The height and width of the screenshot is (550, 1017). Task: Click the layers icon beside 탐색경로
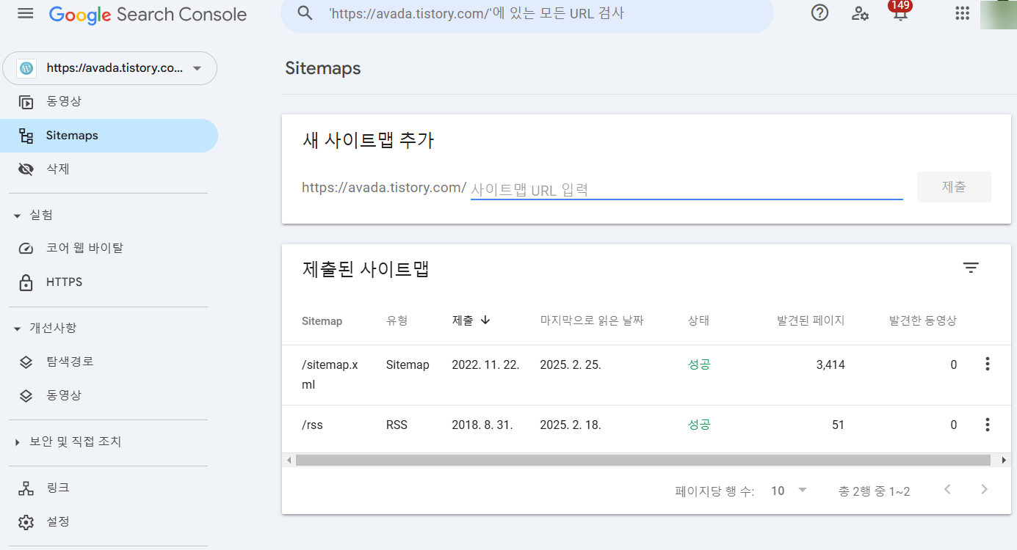26,362
